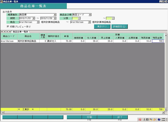Click the first blank function button at bottom left
The height and width of the screenshot is (122, 168).
pyautogui.click(x=10, y=117)
